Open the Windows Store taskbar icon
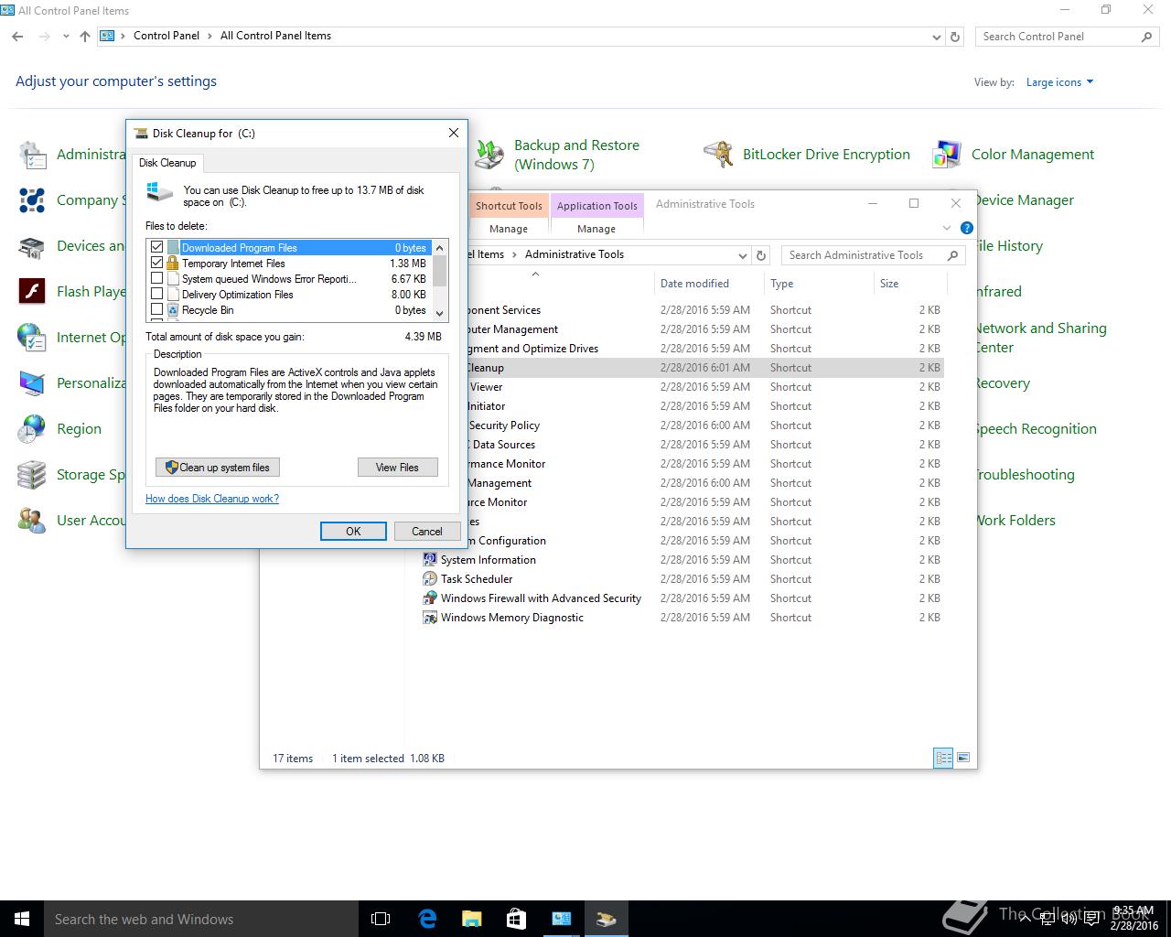Screen dimensions: 1171x937 click(x=516, y=919)
